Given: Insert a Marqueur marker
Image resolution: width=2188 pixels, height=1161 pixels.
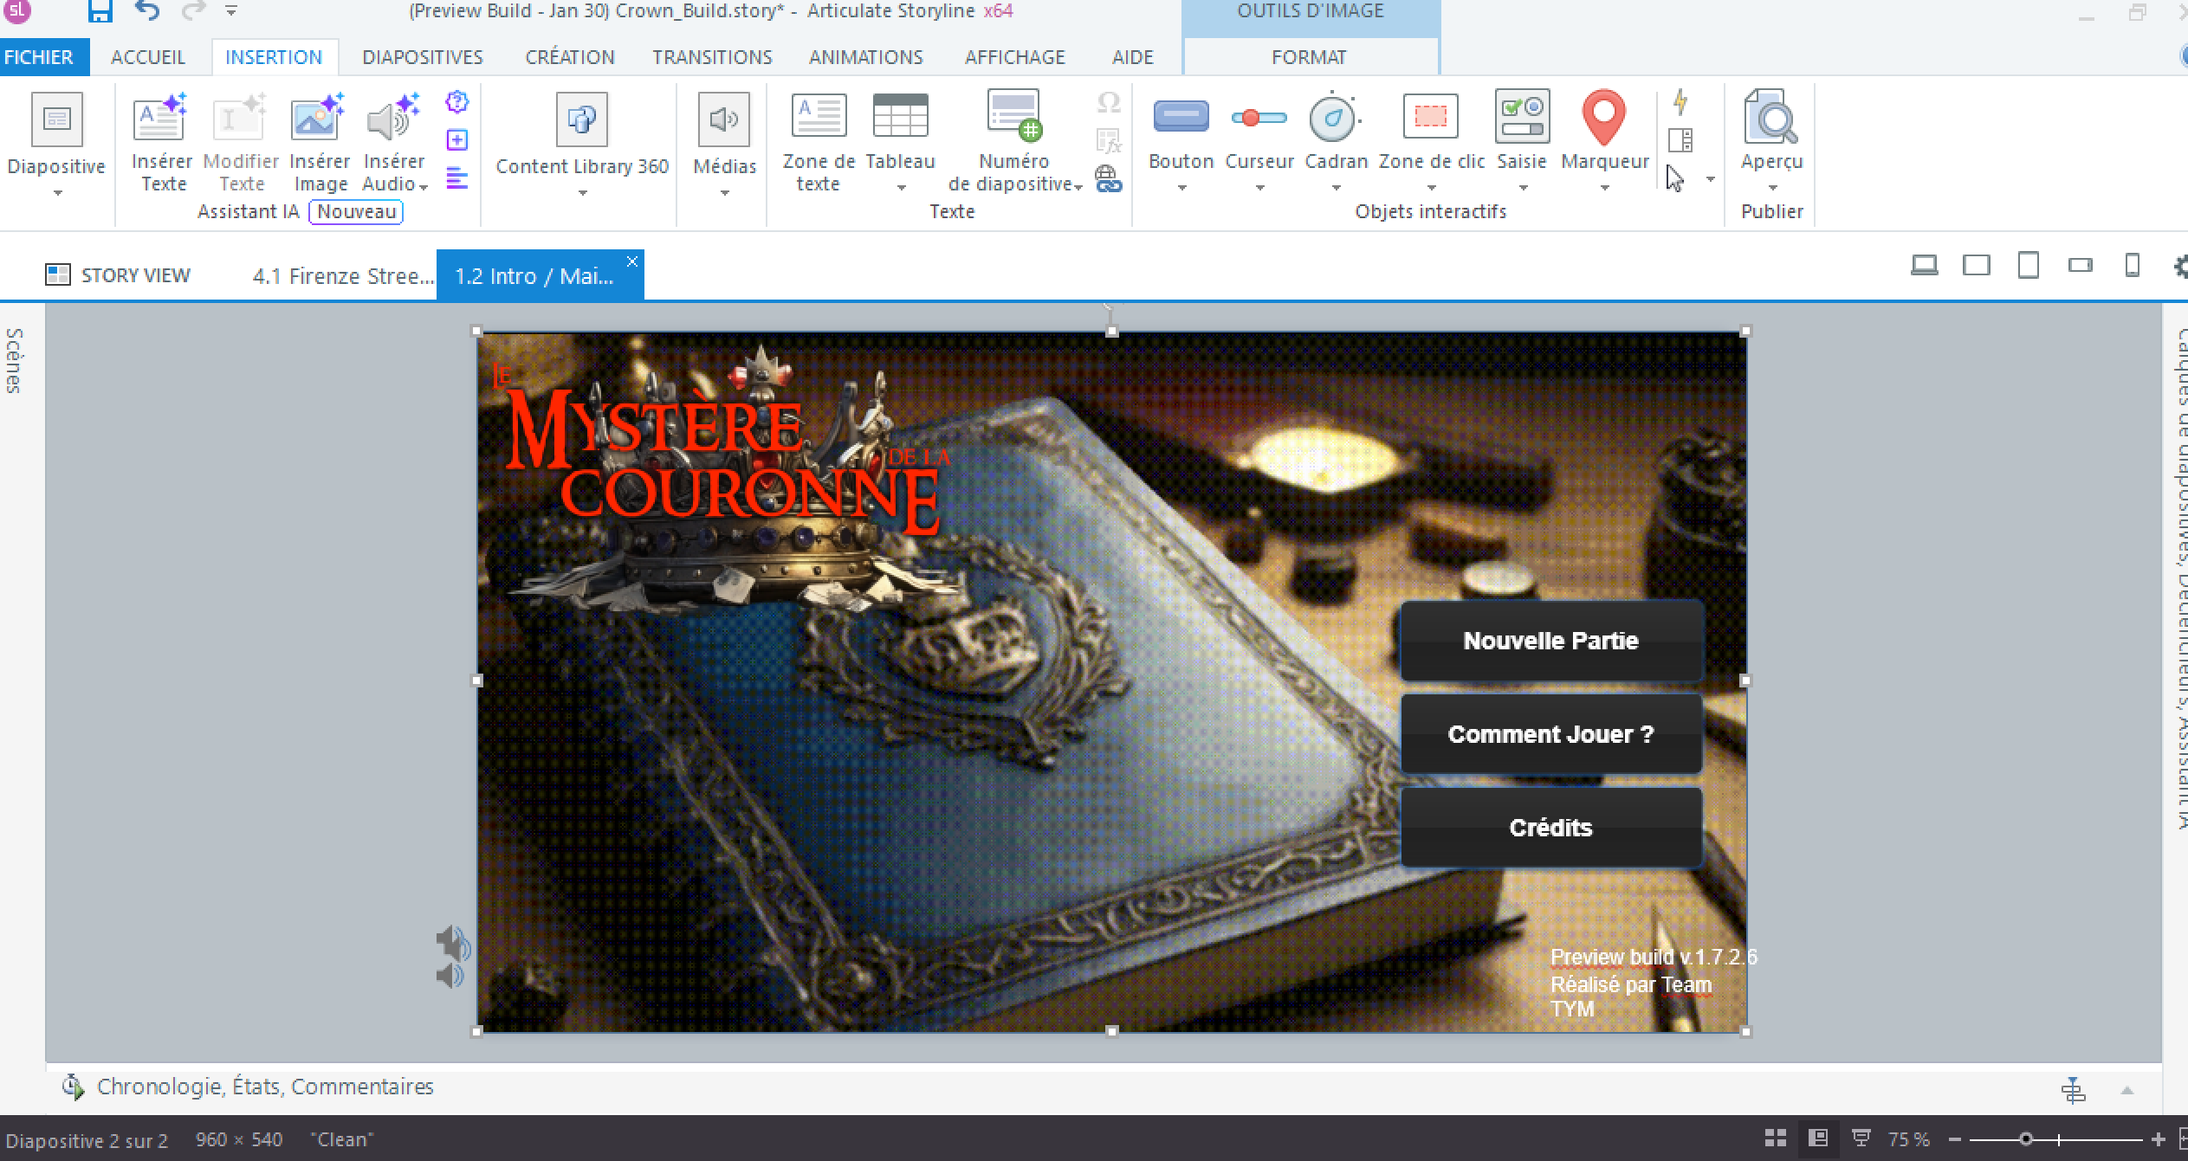Looking at the screenshot, I should (1603, 118).
